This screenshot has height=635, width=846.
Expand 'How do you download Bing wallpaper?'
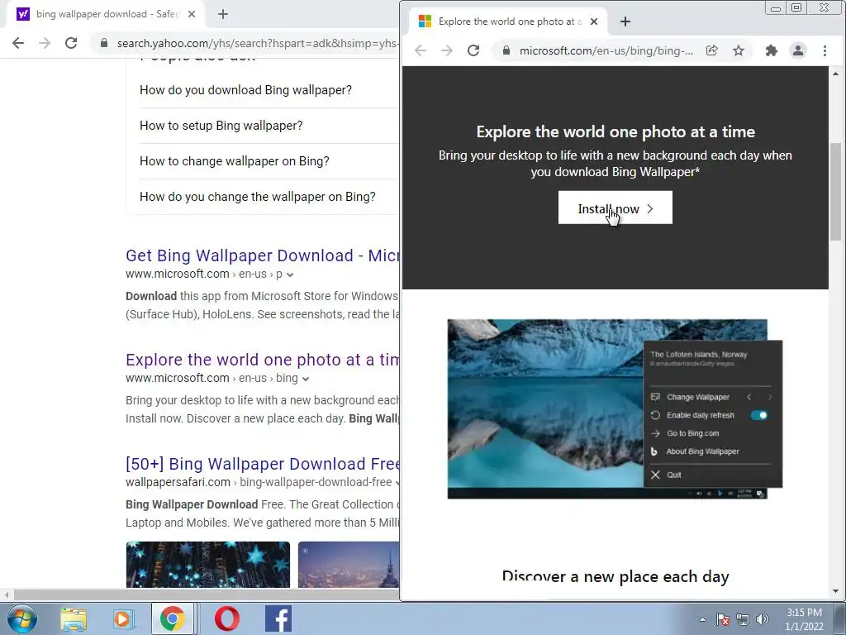click(x=245, y=90)
